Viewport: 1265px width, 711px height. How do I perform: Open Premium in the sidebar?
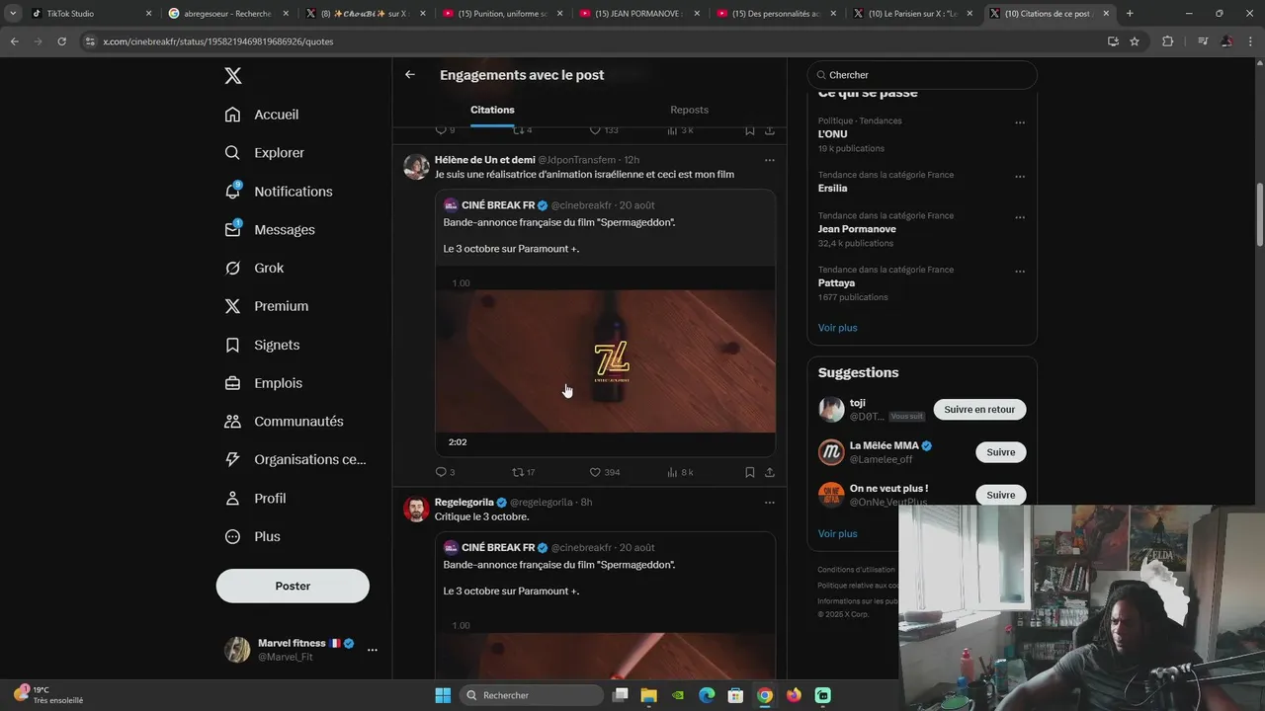[x=267, y=306]
